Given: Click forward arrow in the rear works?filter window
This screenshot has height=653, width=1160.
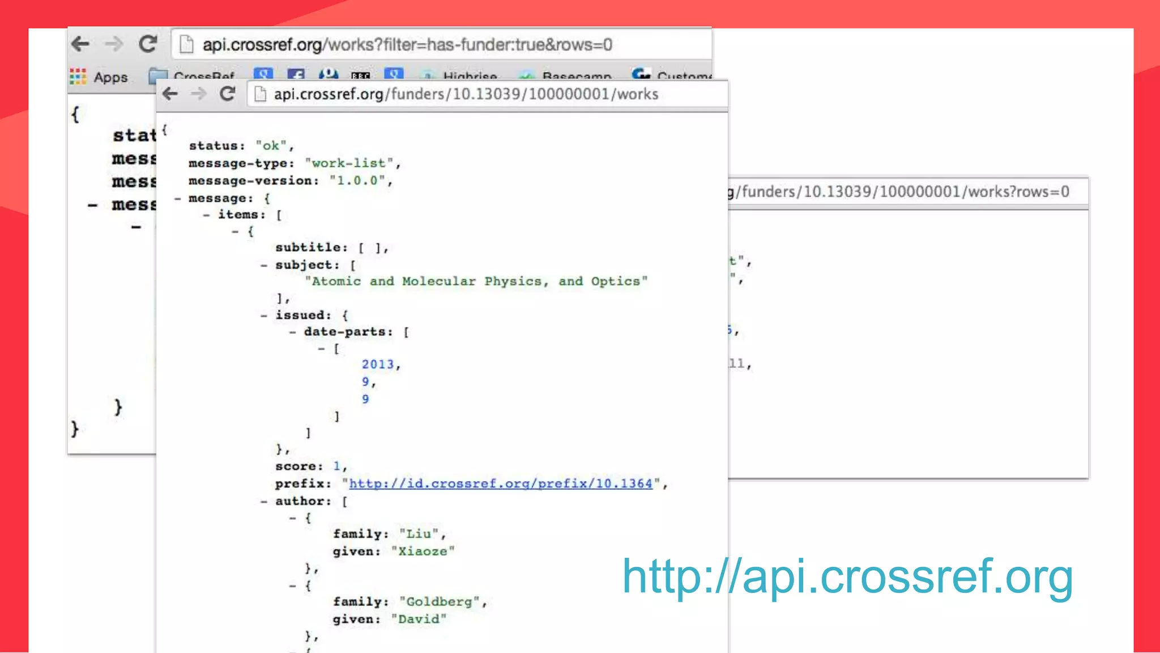Looking at the screenshot, I should 114,44.
